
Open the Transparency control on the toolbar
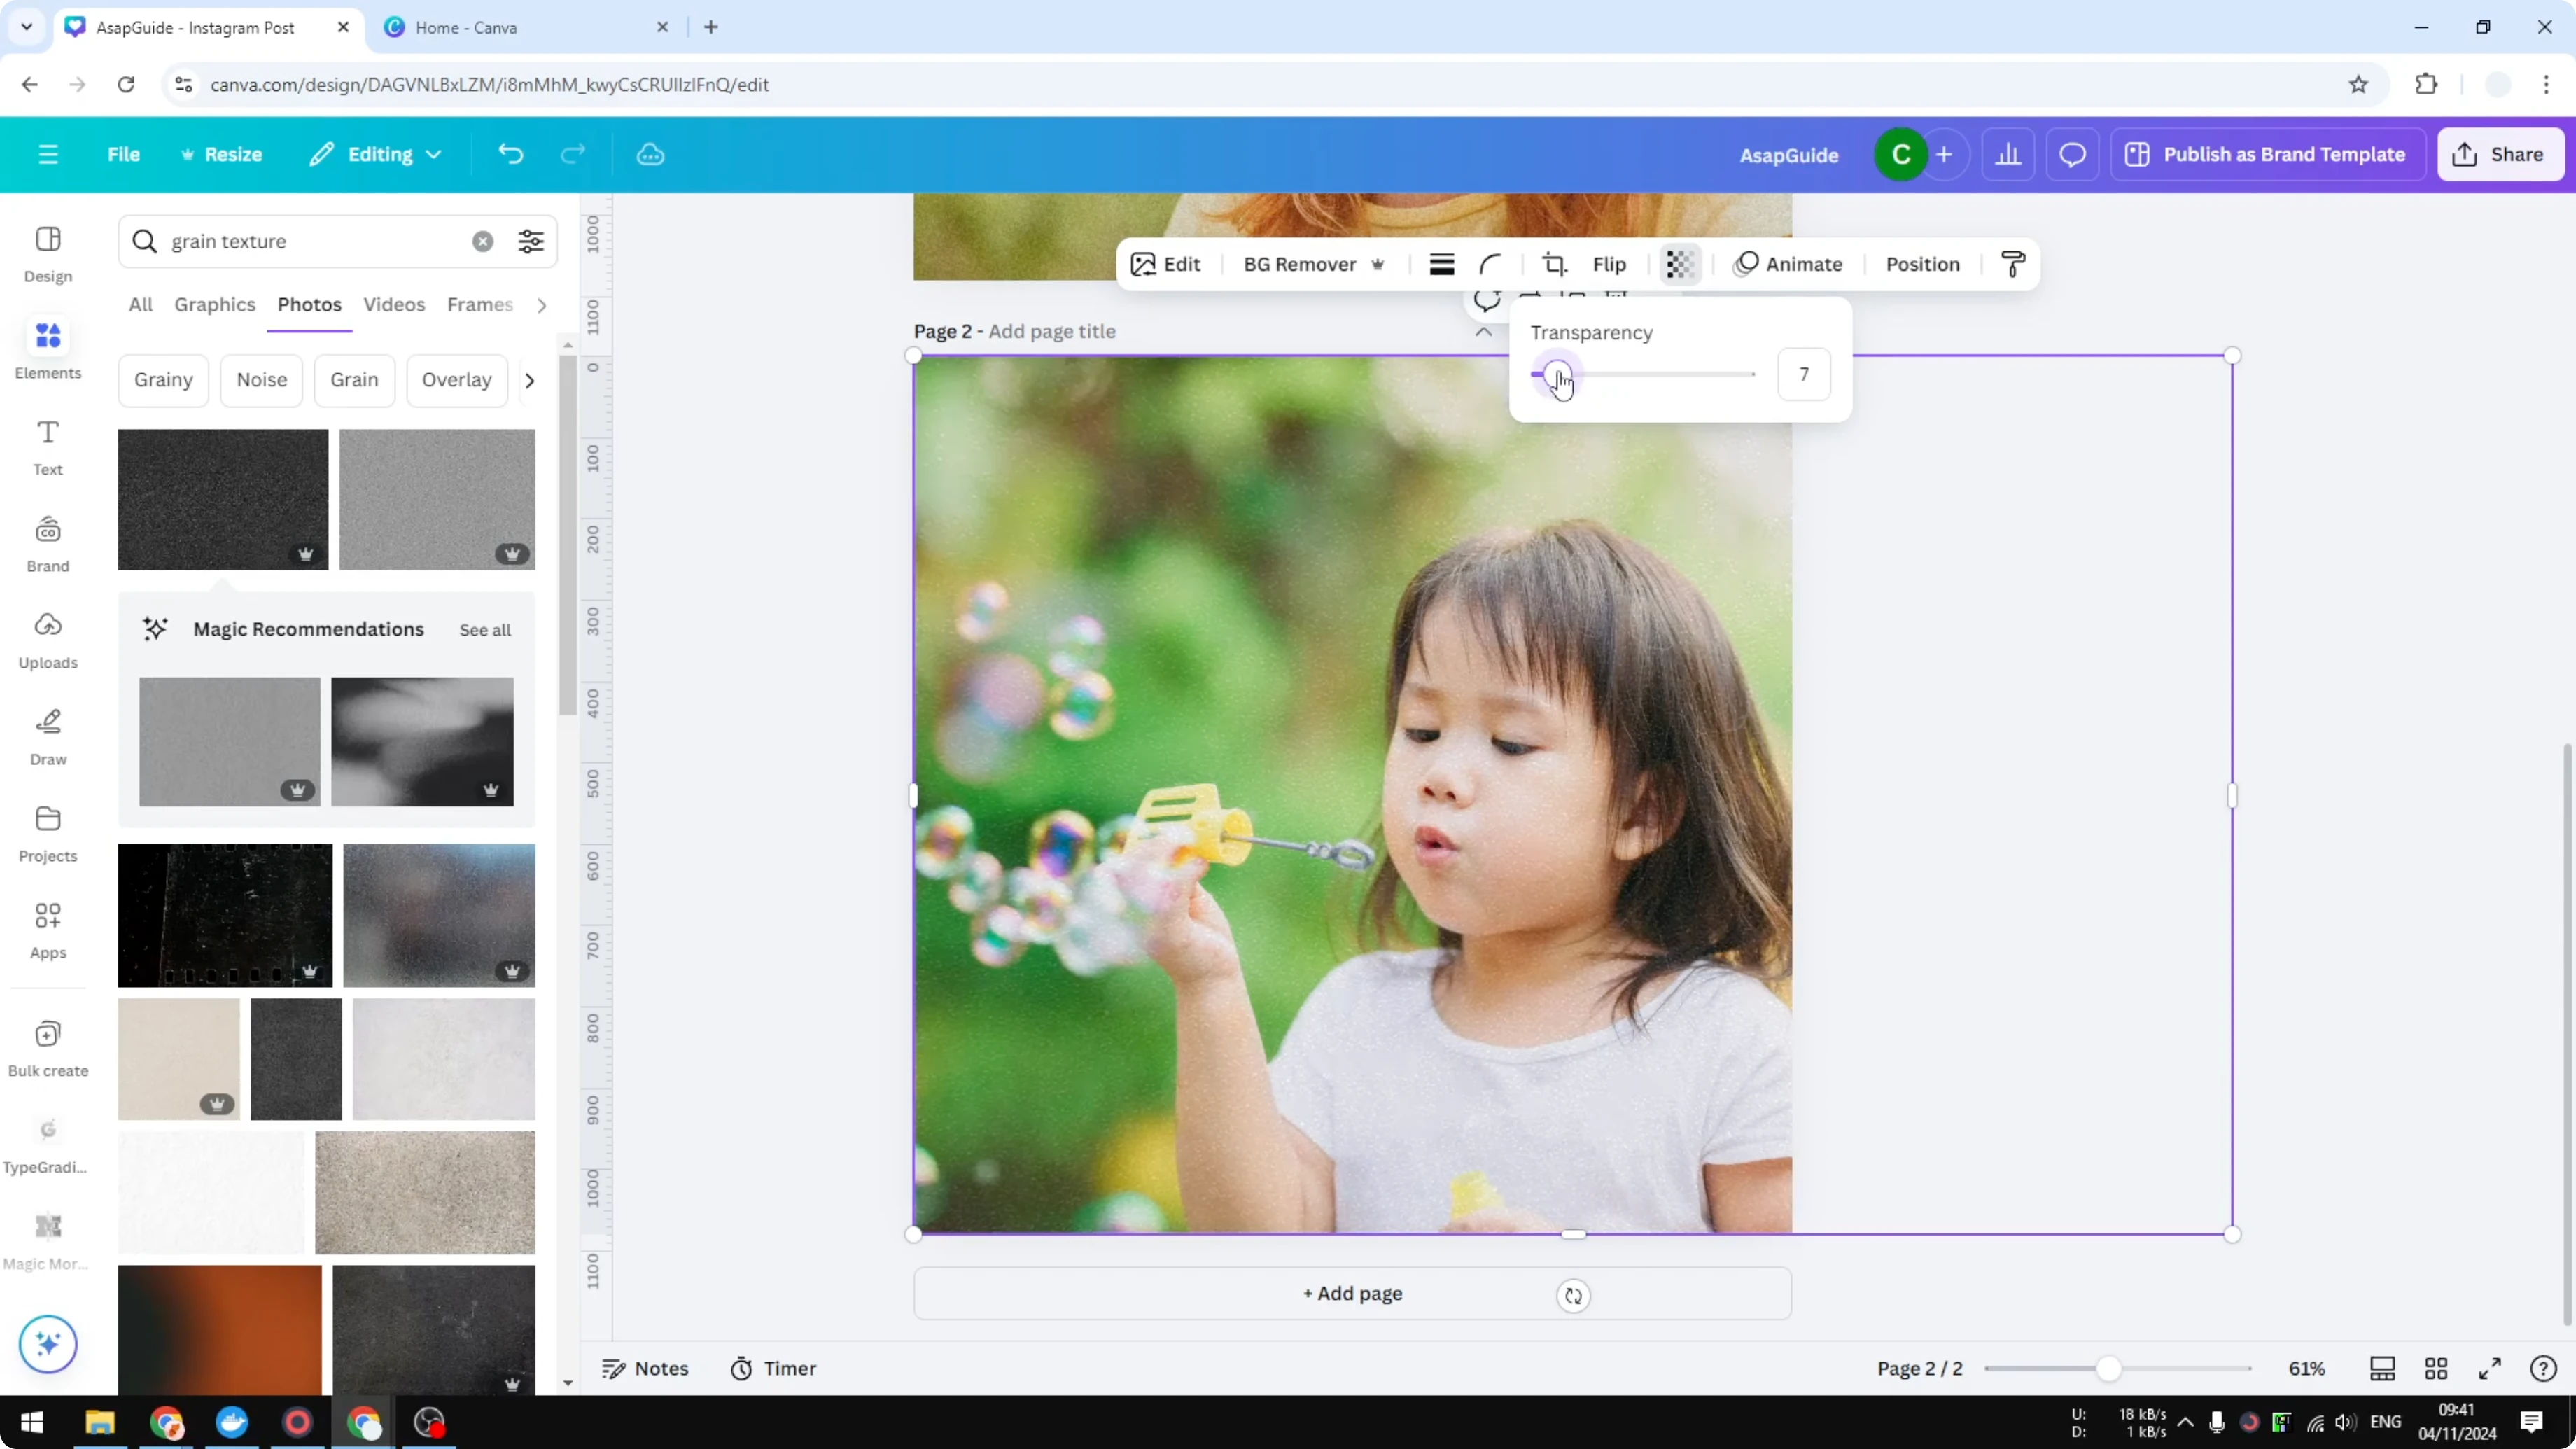point(1679,264)
